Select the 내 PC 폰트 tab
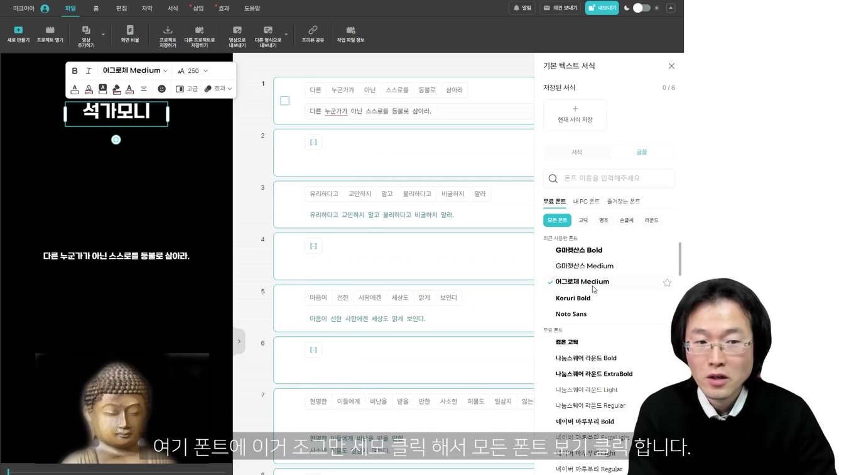 tap(586, 202)
